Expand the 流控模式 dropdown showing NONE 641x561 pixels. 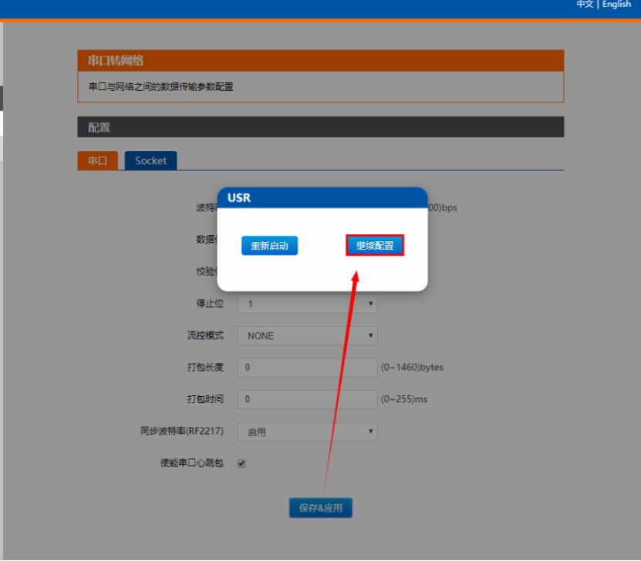point(307,336)
